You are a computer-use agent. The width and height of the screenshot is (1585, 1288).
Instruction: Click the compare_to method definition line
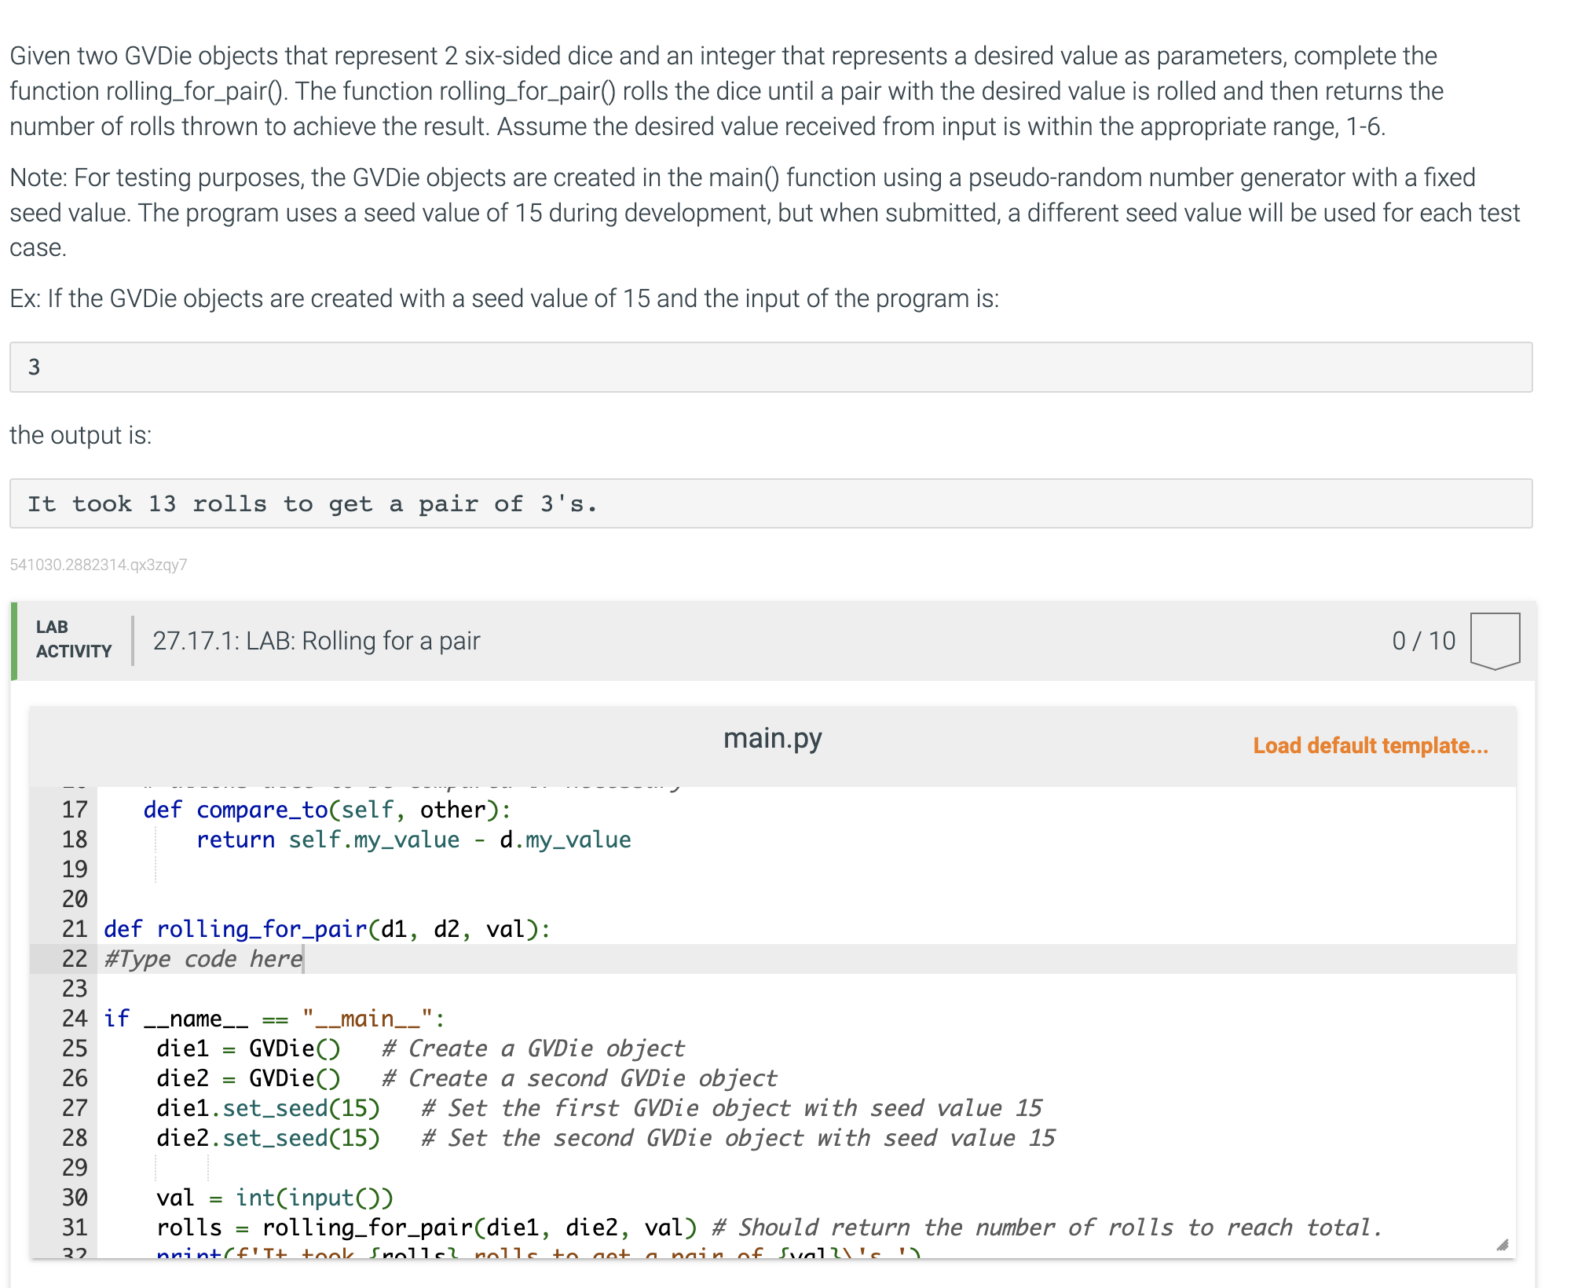click(x=327, y=810)
